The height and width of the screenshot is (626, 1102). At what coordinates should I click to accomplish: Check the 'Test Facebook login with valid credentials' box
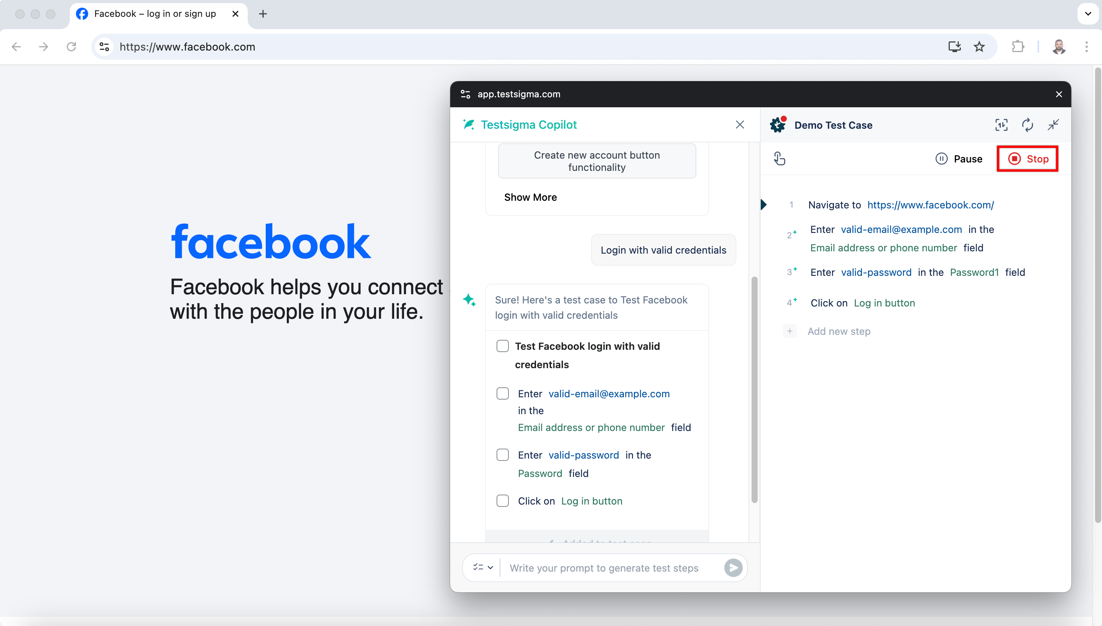(x=502, y=346)
